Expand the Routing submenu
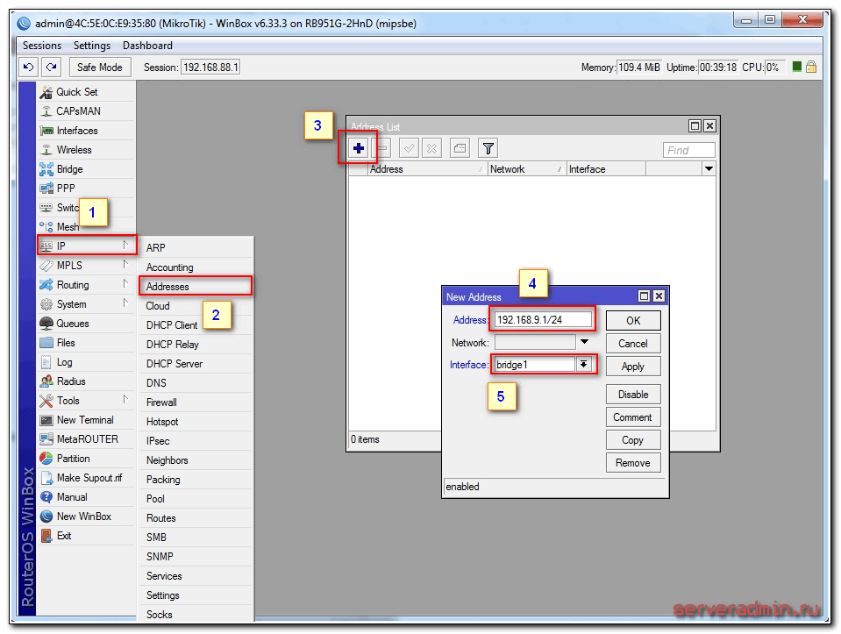841x634 pixels. point(86,284)
